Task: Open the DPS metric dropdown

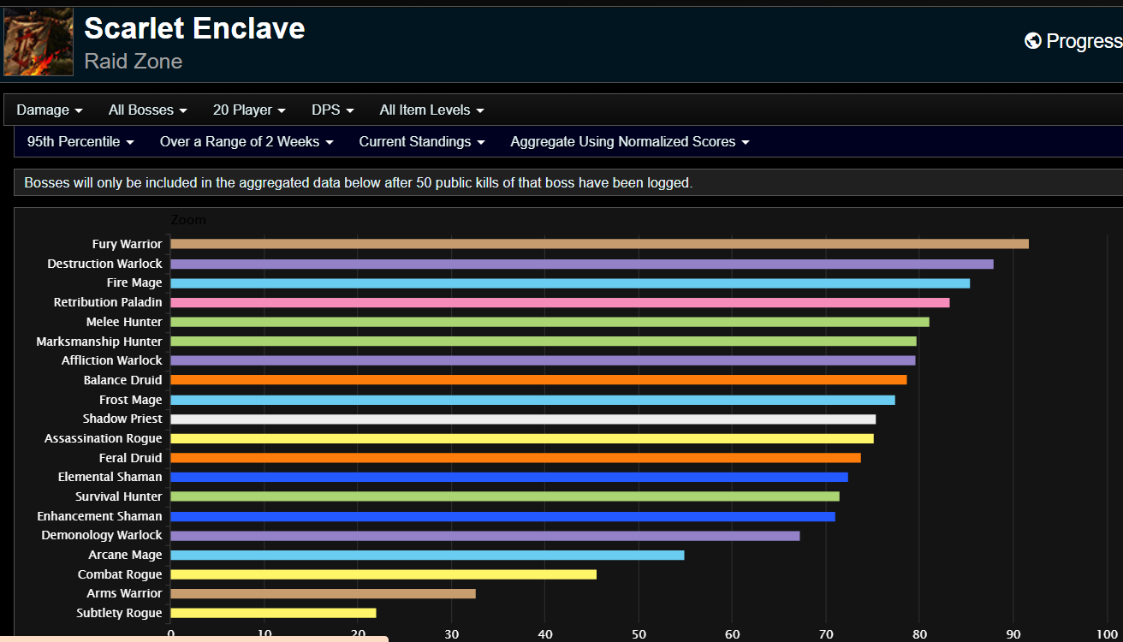Action: tap(333, 110)
